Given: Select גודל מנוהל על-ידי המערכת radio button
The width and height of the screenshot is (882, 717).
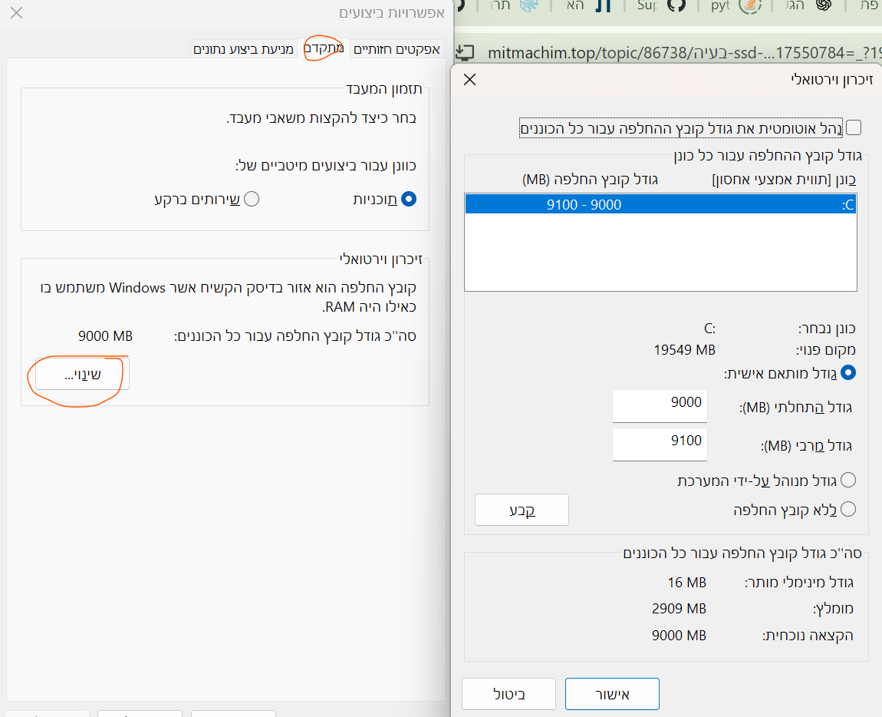Looking at the screenshot, I should tap(847, 481).
